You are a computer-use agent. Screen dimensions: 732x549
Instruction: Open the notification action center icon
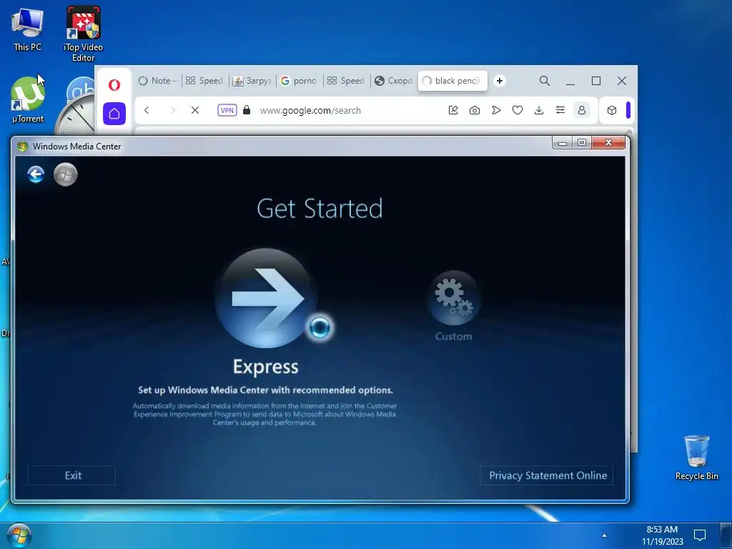700,535
